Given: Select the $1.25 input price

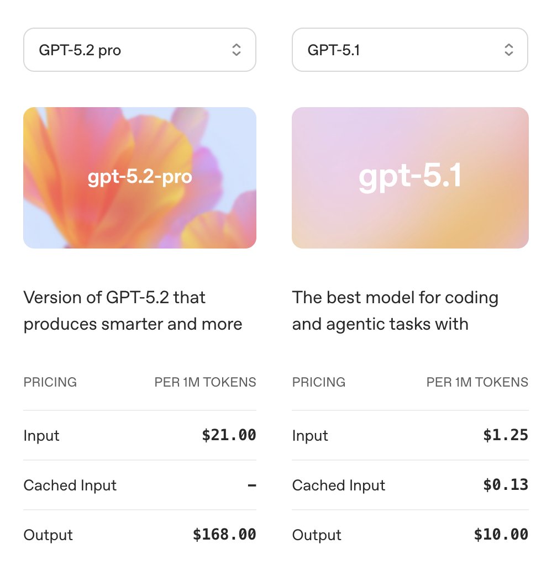Looking at the screenshot, I should (x=506, y=435).
